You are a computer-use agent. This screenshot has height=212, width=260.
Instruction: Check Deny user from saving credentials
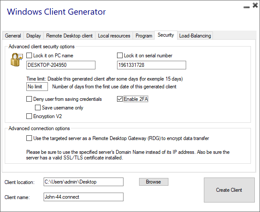click(x=29, y=99)
